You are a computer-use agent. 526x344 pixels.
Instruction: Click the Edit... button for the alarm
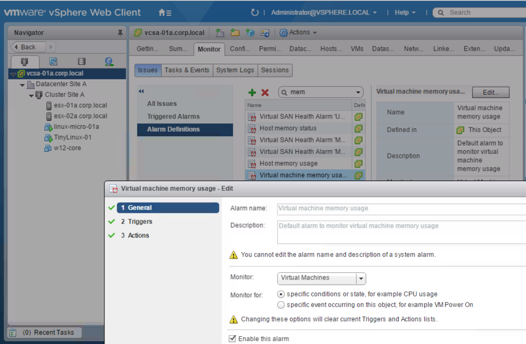(x=491, y=92)
